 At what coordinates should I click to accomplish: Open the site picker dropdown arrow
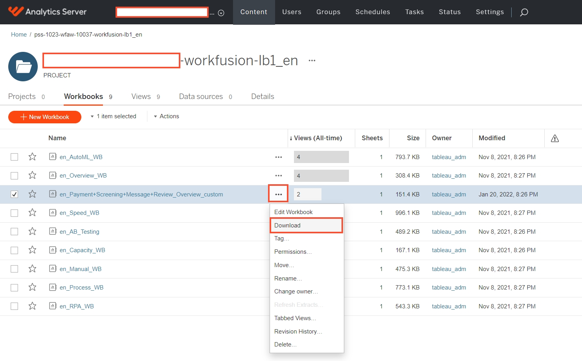221,13
